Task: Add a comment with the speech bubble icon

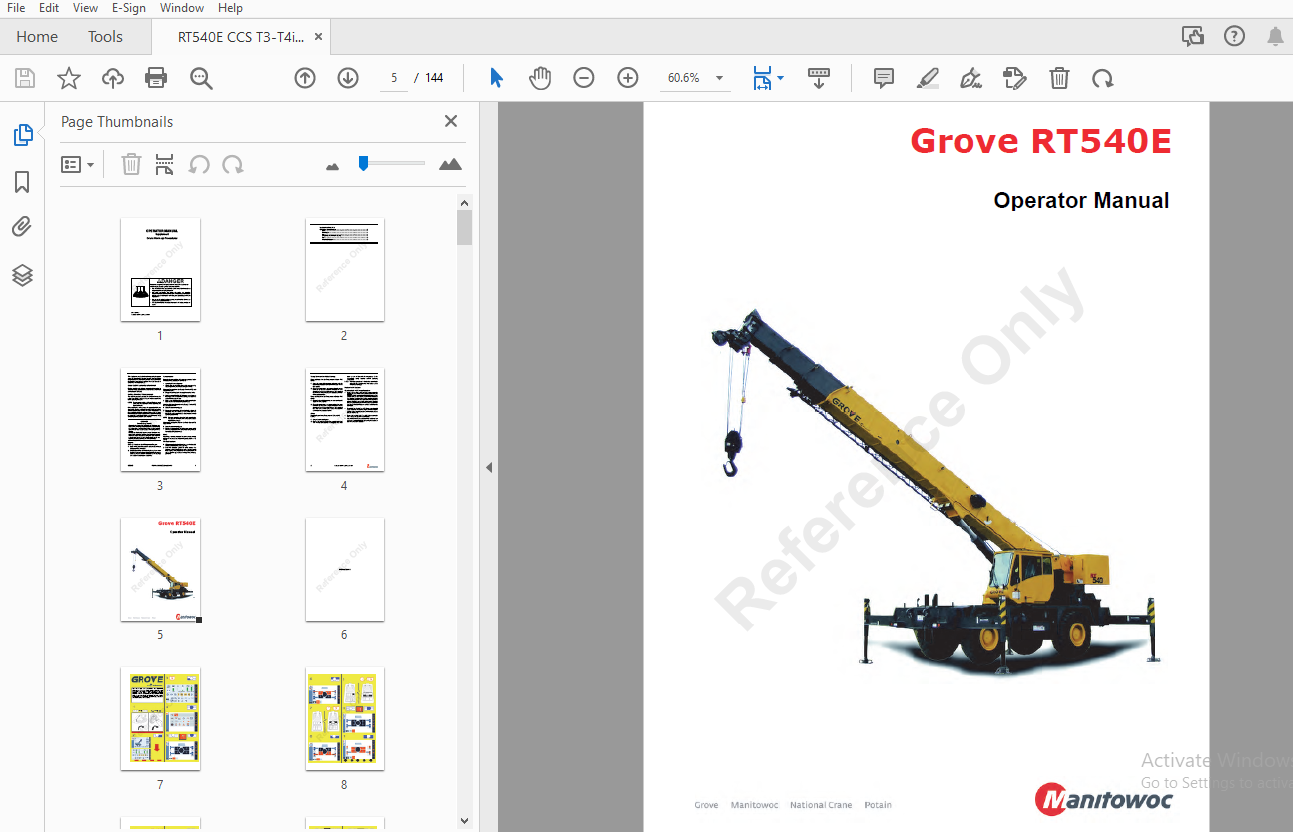Action: tap(883, 78)
